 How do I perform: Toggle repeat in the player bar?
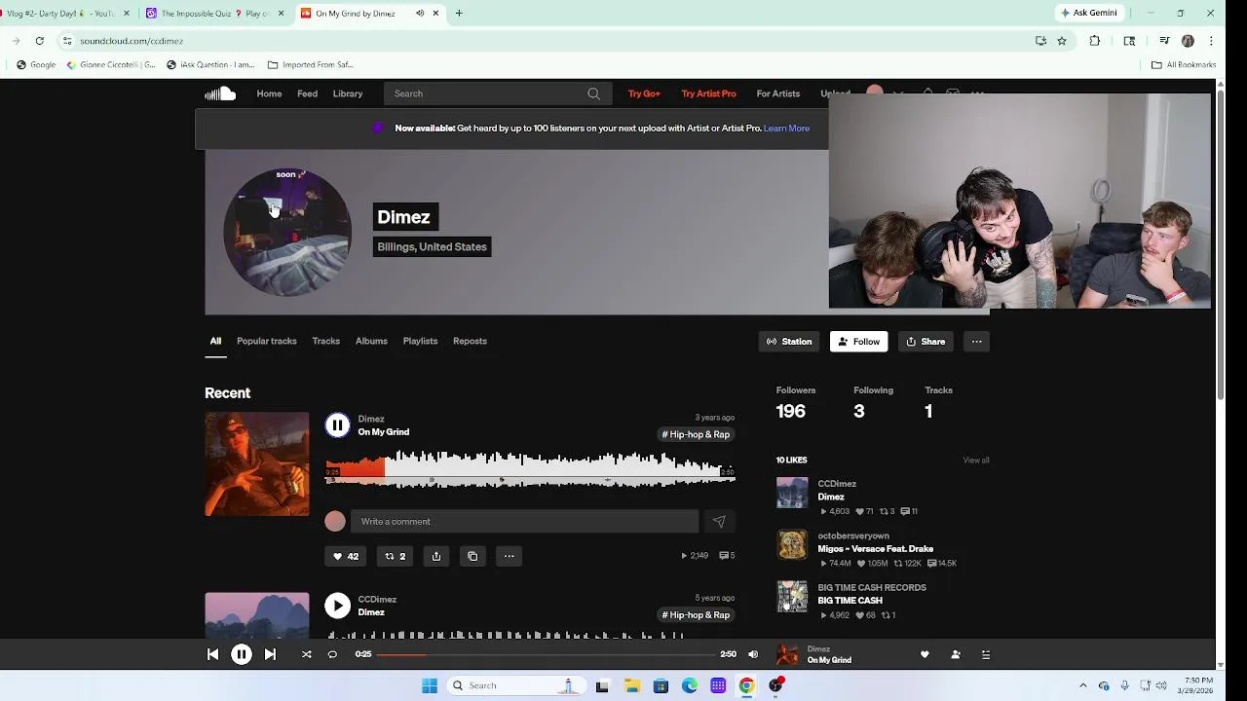pos(332,654)
